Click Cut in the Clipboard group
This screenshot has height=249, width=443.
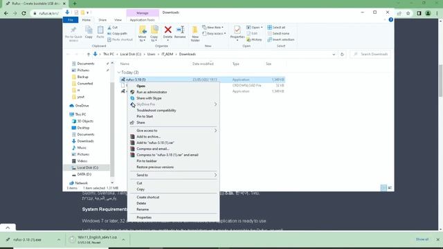pos(113,28)
